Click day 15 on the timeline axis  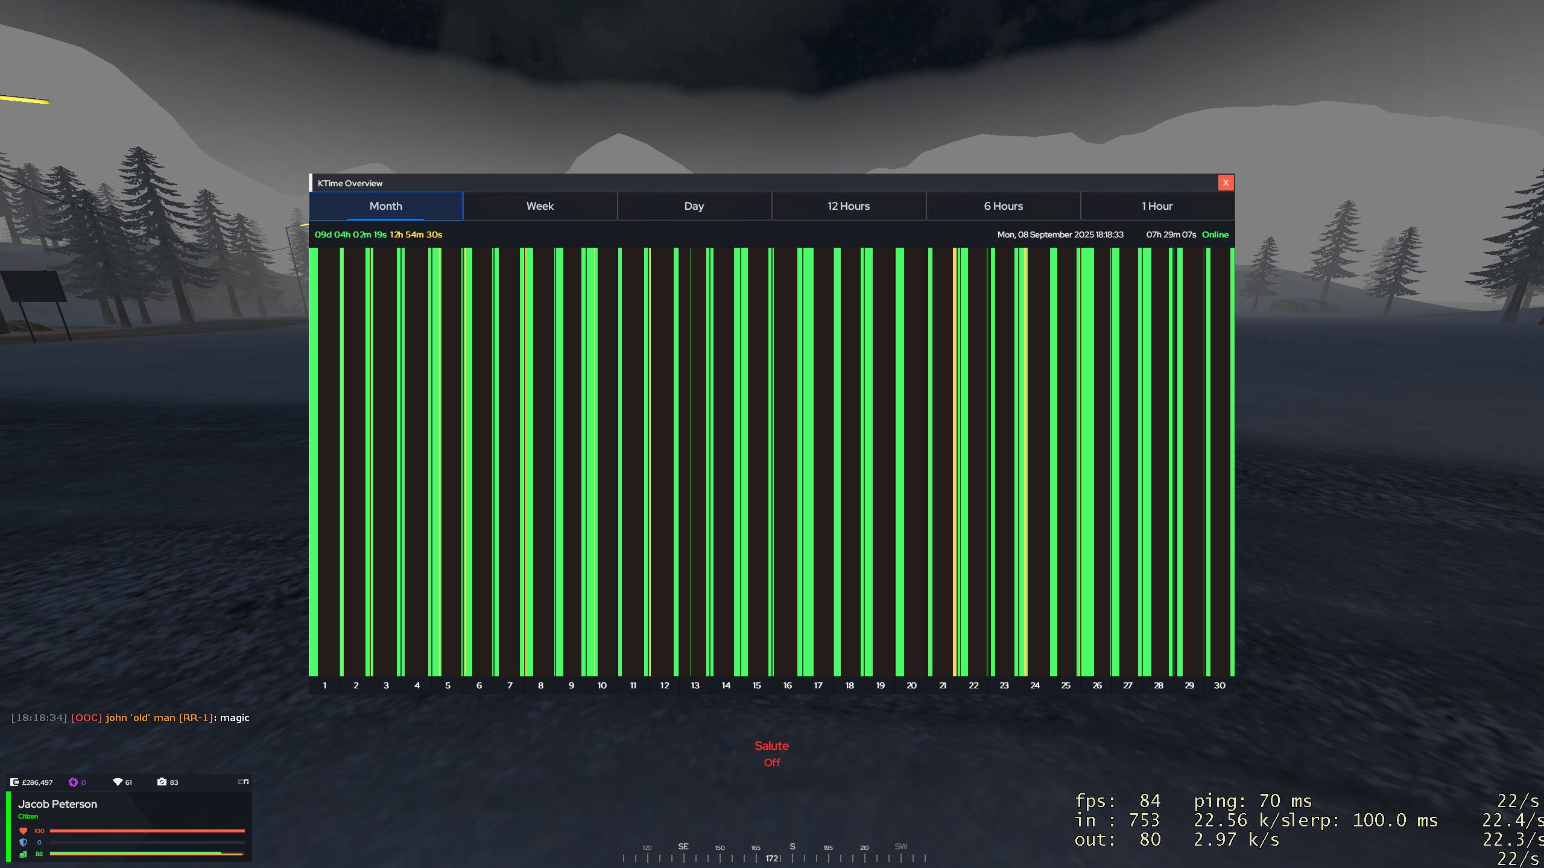point(756,685)
